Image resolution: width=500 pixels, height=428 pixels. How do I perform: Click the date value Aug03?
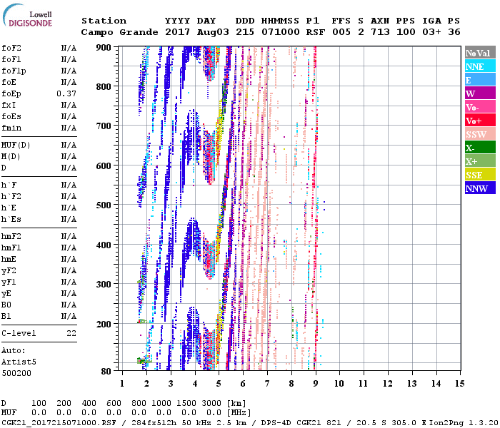click(213, 32)
